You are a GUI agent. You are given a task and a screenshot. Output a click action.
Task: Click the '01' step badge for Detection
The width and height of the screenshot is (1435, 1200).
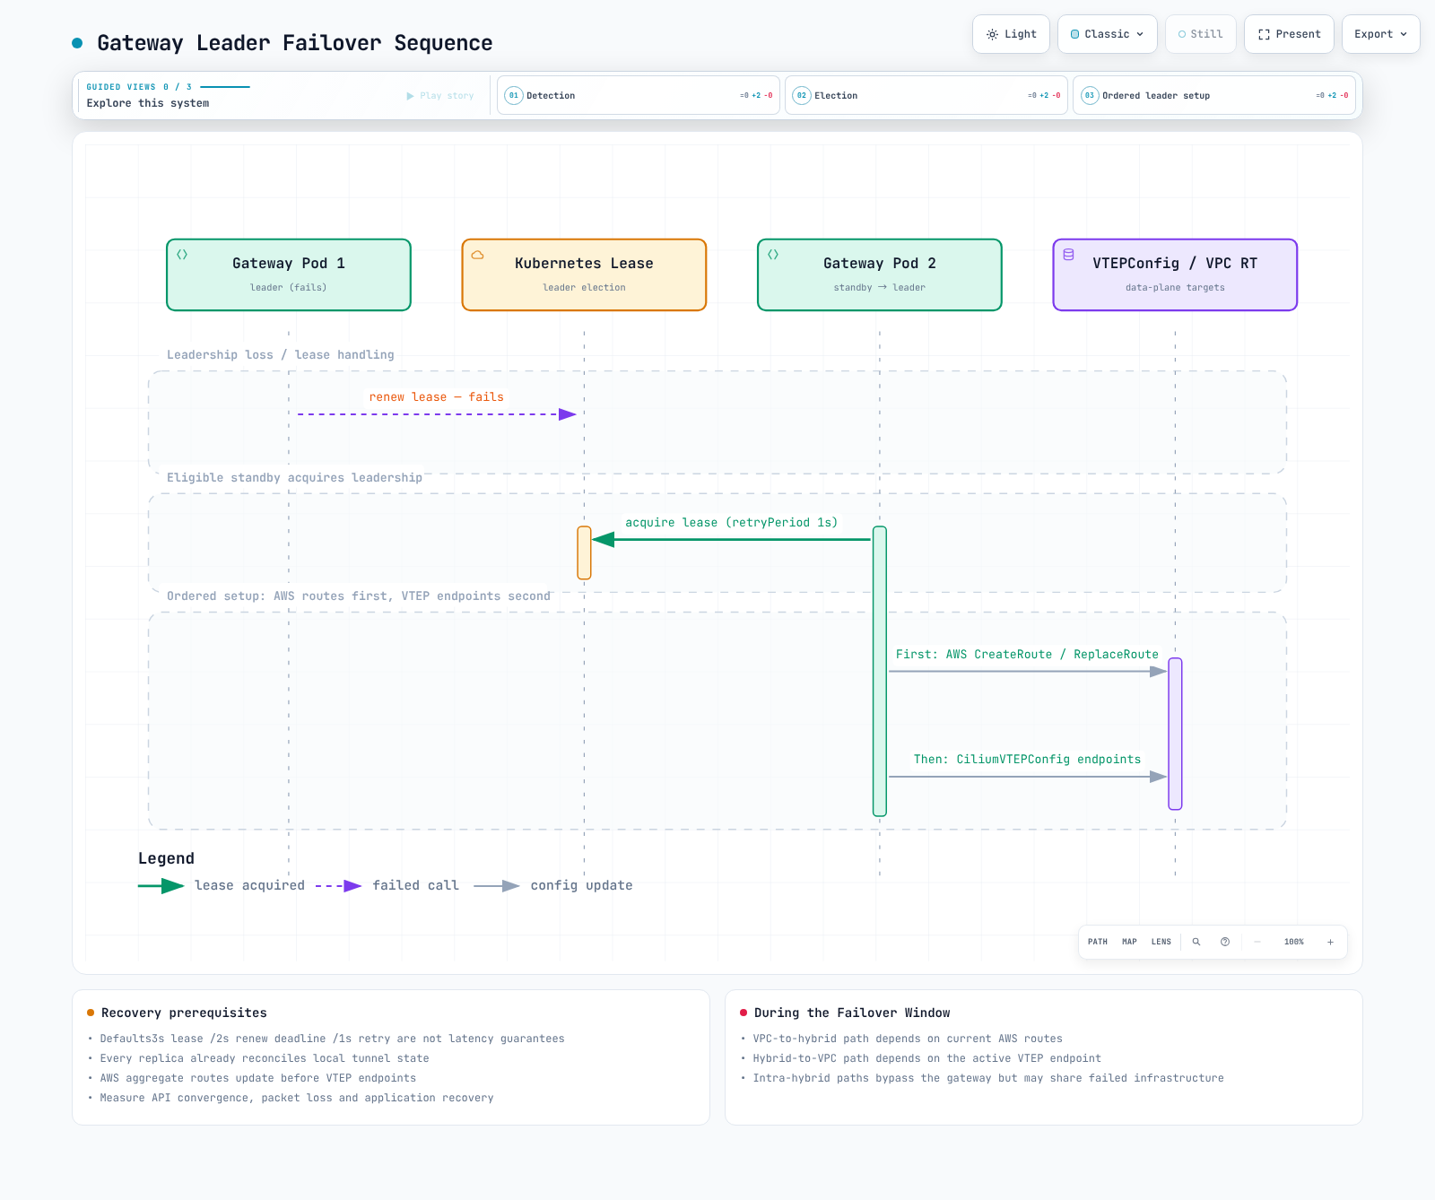[x=514, y=95]
